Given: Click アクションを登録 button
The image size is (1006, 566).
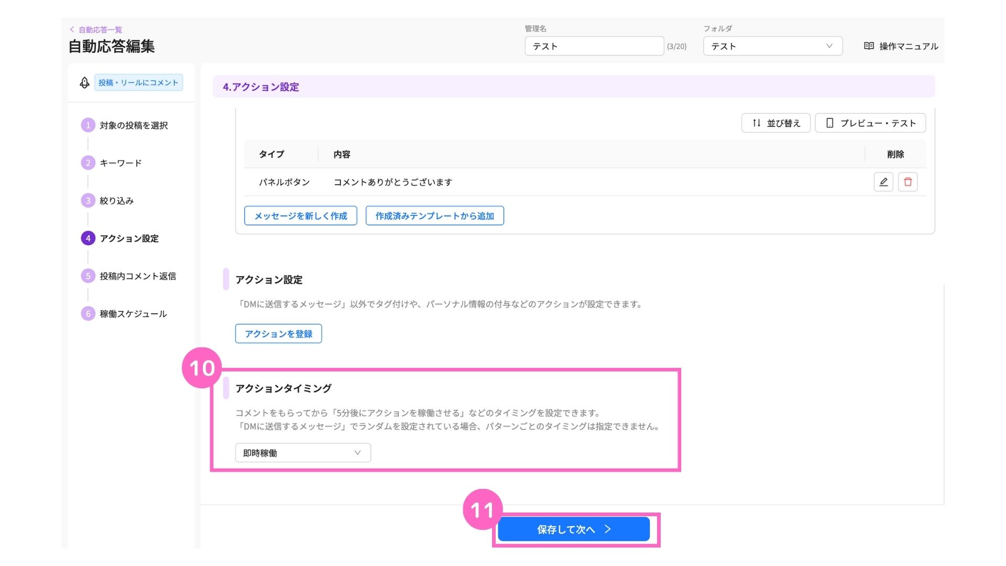Looking at the screenshot, I should (x=279, y=334).
